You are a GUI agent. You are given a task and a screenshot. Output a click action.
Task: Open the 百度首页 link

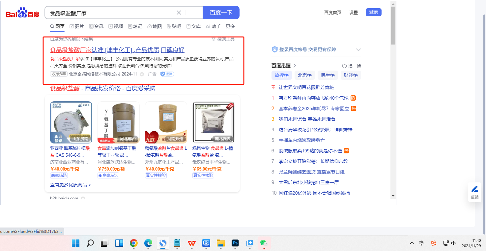pos(333,13)
